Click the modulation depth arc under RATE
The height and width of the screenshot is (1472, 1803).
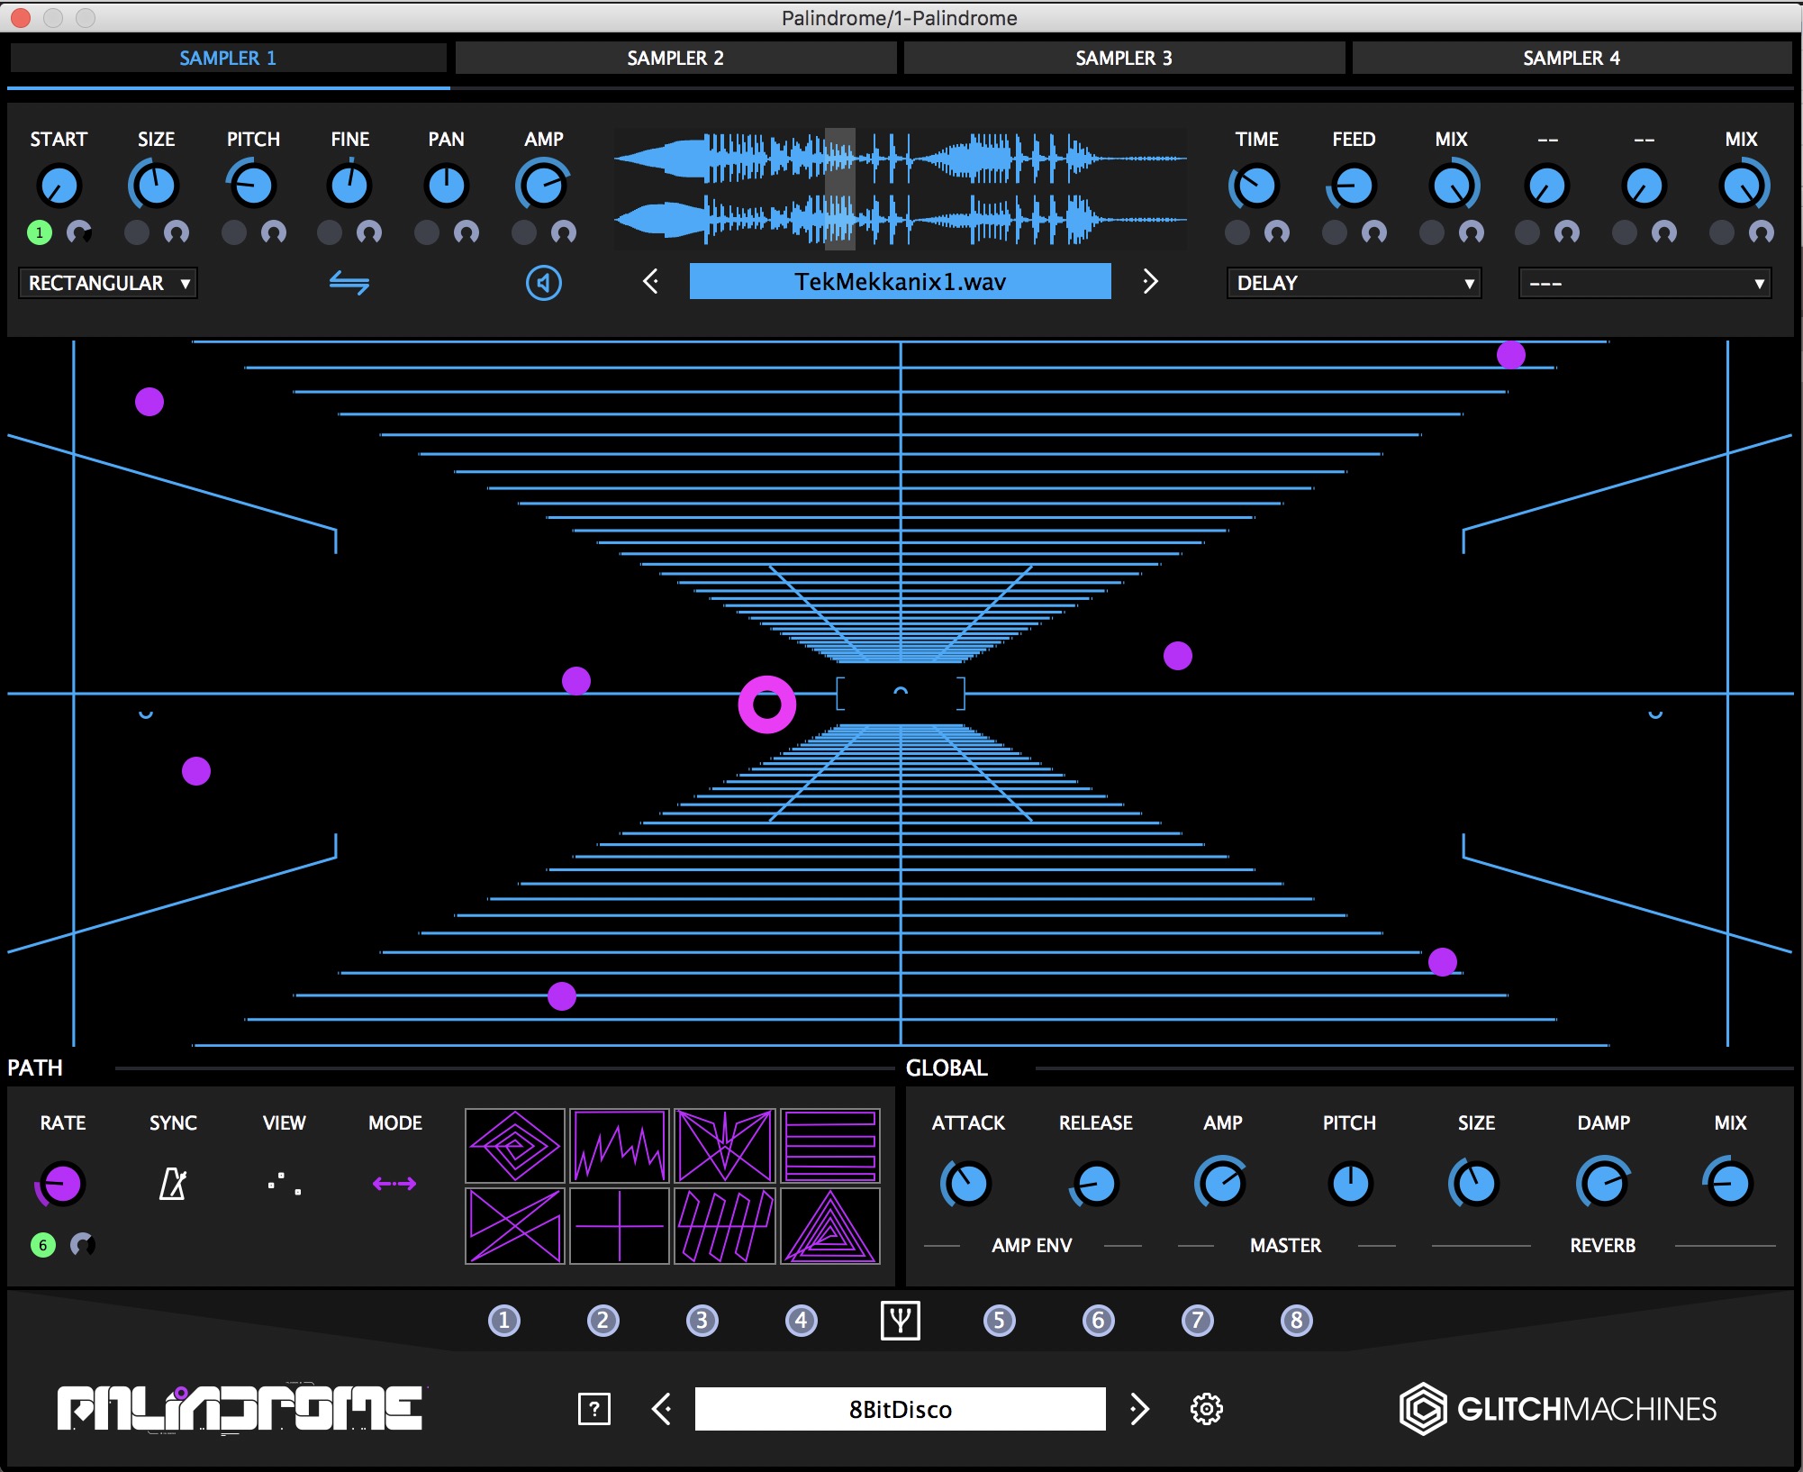(83, 1245)
